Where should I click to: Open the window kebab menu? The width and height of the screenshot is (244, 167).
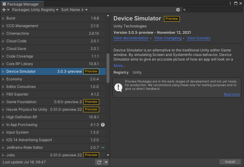[x=230, y=3]
